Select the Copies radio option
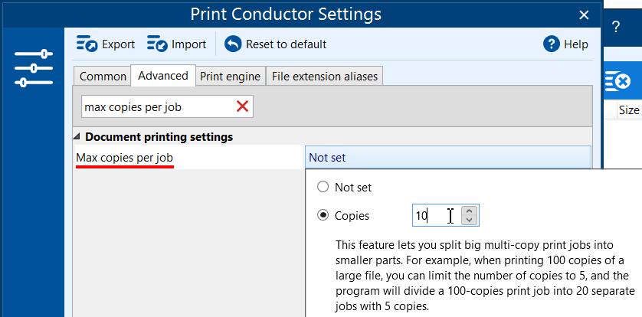Screen dimensions: 642x317 (323, 216)
